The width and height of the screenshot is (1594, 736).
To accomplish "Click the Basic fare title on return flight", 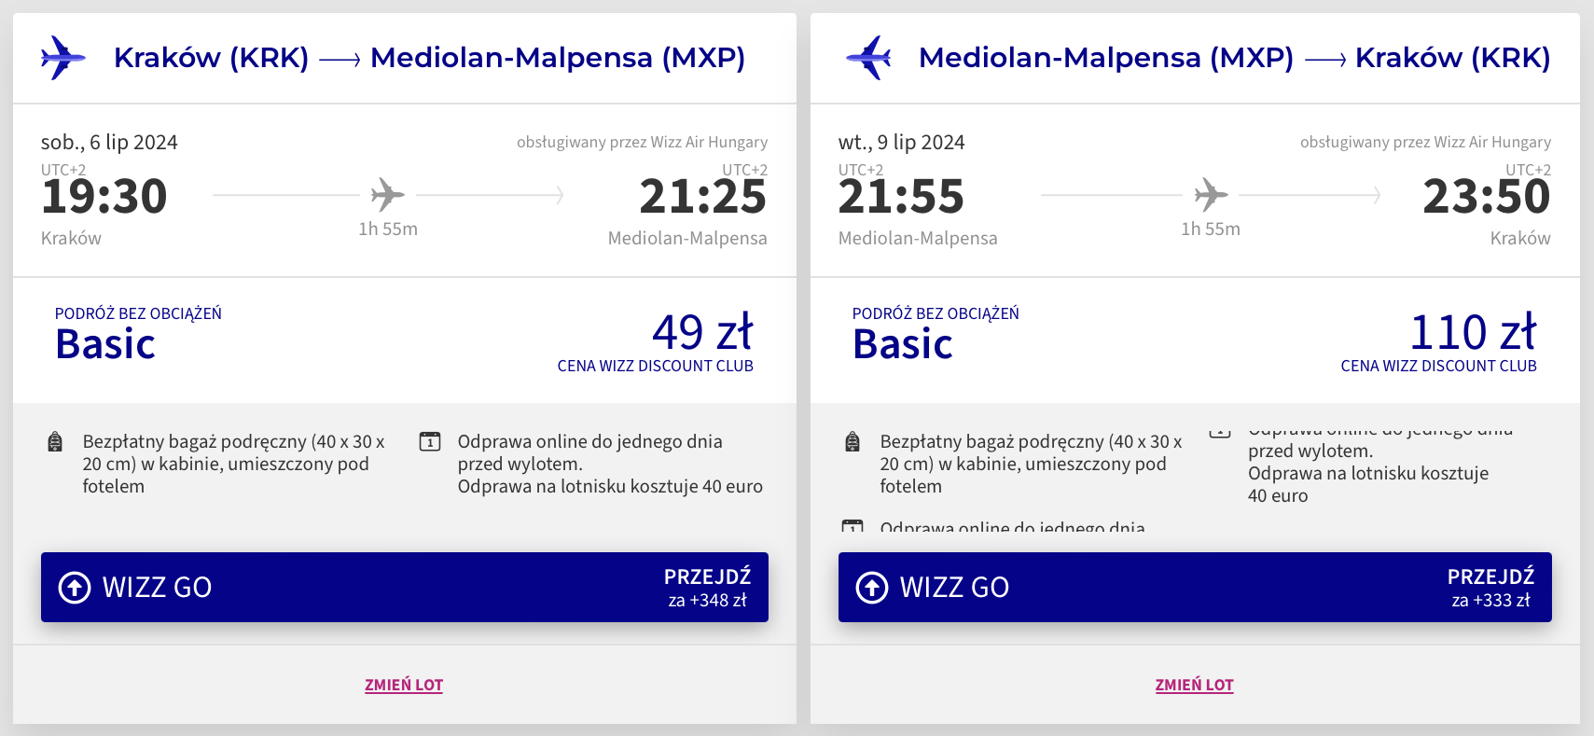I will coord(903,344).
